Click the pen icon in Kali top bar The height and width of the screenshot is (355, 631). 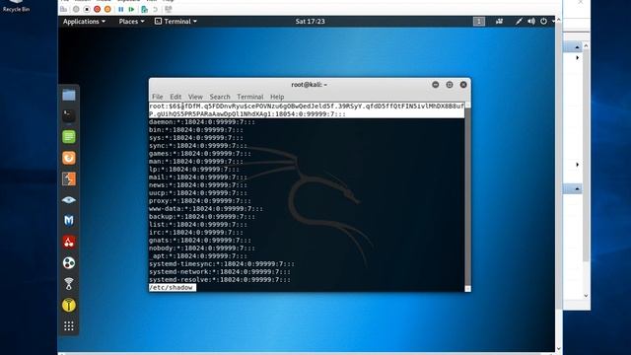click(519, 22)
